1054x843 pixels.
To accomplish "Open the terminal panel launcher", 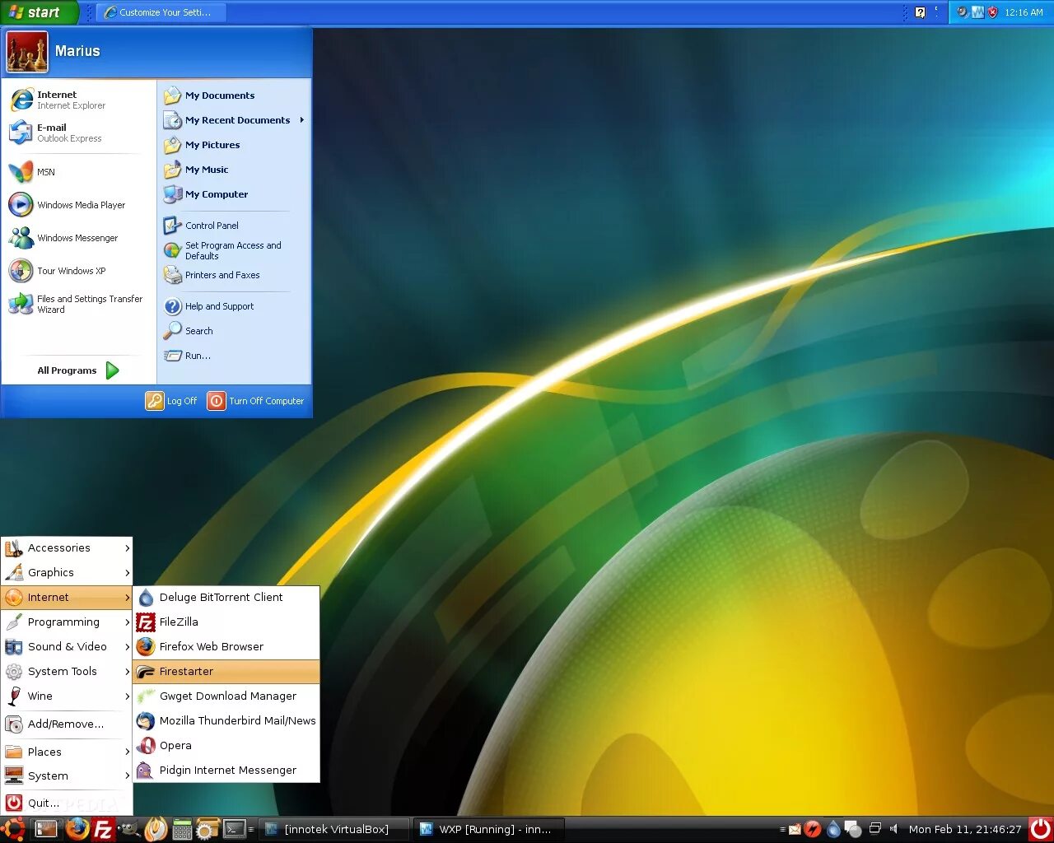I will 235,829.
